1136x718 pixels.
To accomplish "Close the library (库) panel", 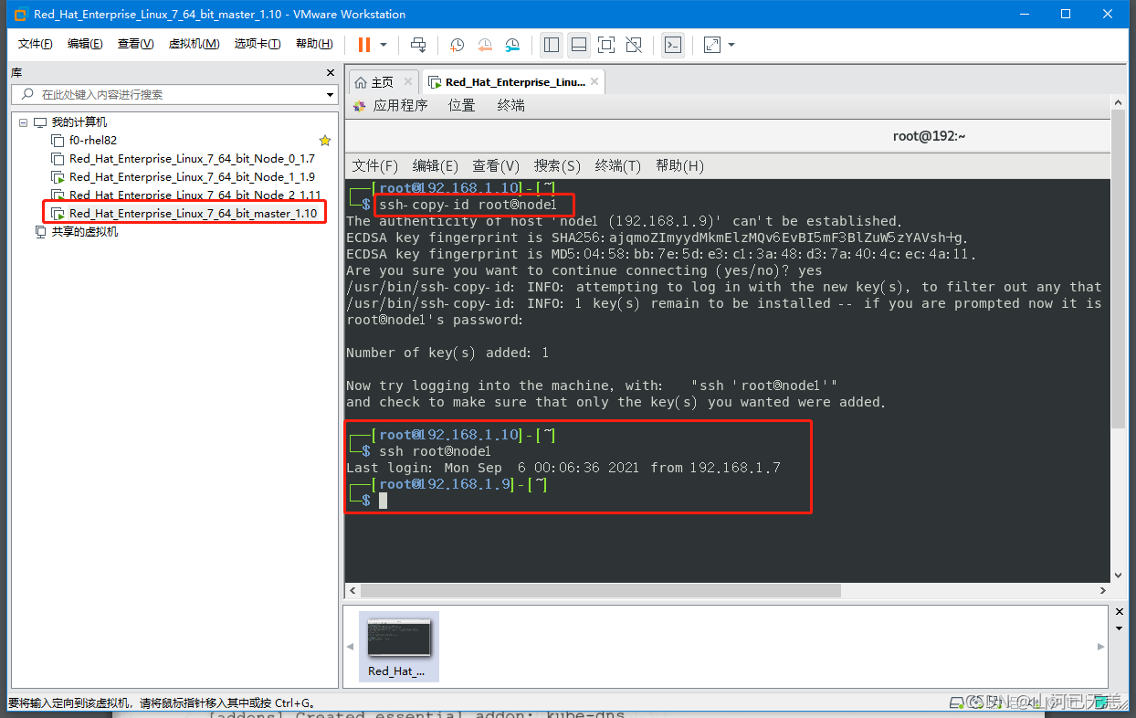I will point(331,73).
